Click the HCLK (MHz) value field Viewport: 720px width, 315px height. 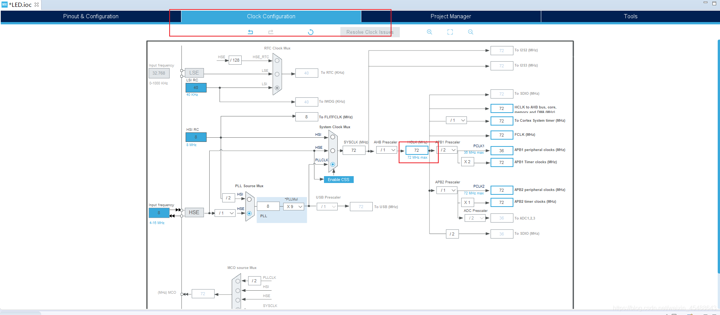click(417, 150)
